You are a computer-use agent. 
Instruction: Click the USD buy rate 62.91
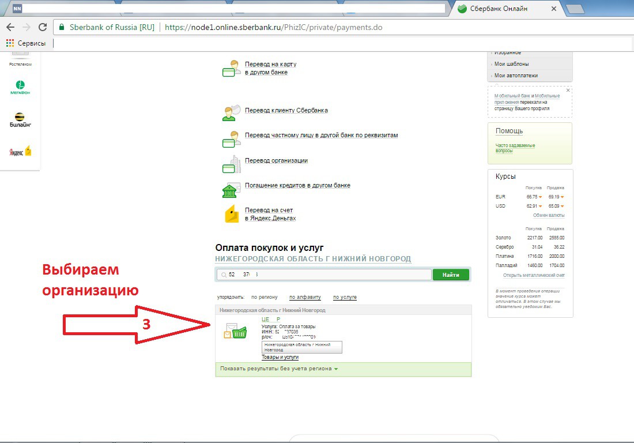pyautogui.click(x=532, y=206)
